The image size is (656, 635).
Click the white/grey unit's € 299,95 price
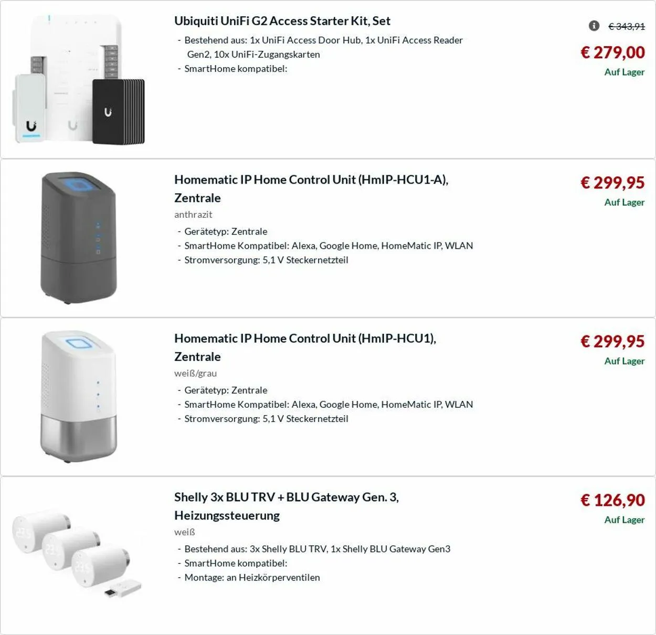(x=612, y=342)
